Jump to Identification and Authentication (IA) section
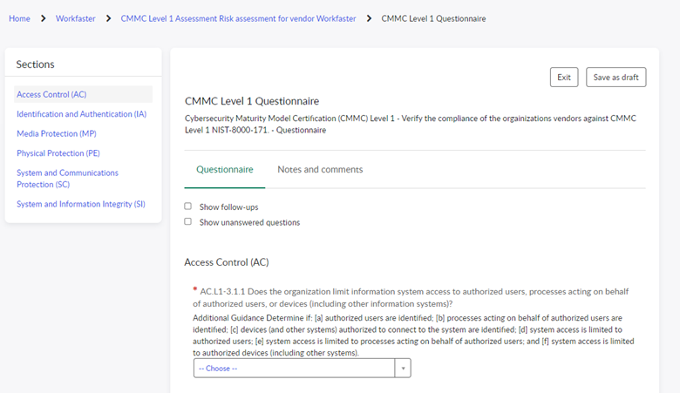Image resolution: width=680 pixels, height=393 pixels. [81, 114]
